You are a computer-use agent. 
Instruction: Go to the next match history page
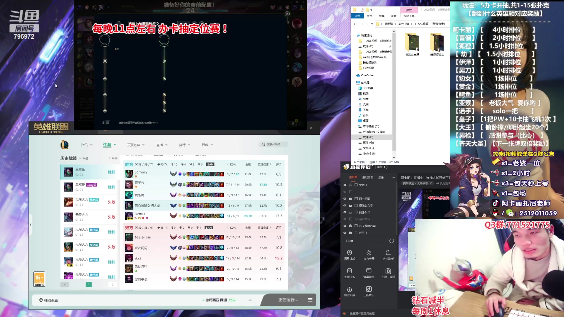(112, 284)
